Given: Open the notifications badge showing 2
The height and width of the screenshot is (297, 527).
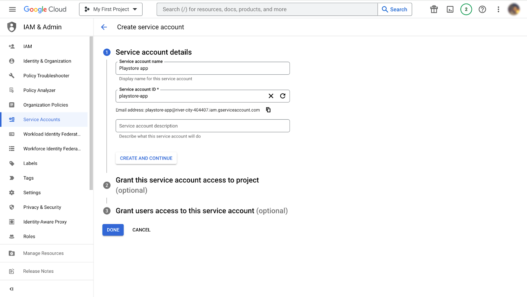Looking at the screenshot, I should (466, 9).
